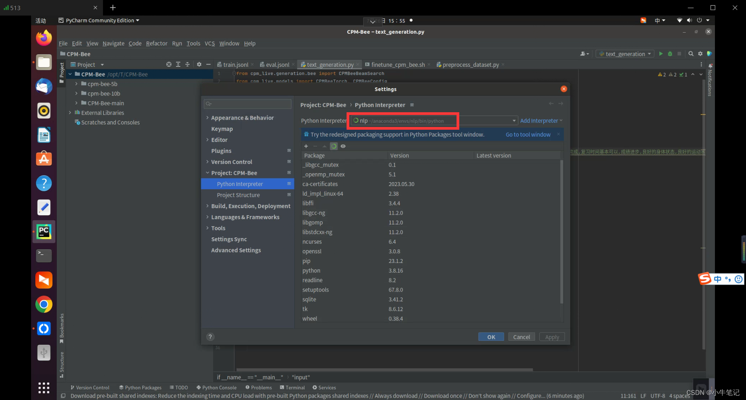Open the Problems tool window
The width and height of the screenshot is (746, 400).
[x=258, y=388]
